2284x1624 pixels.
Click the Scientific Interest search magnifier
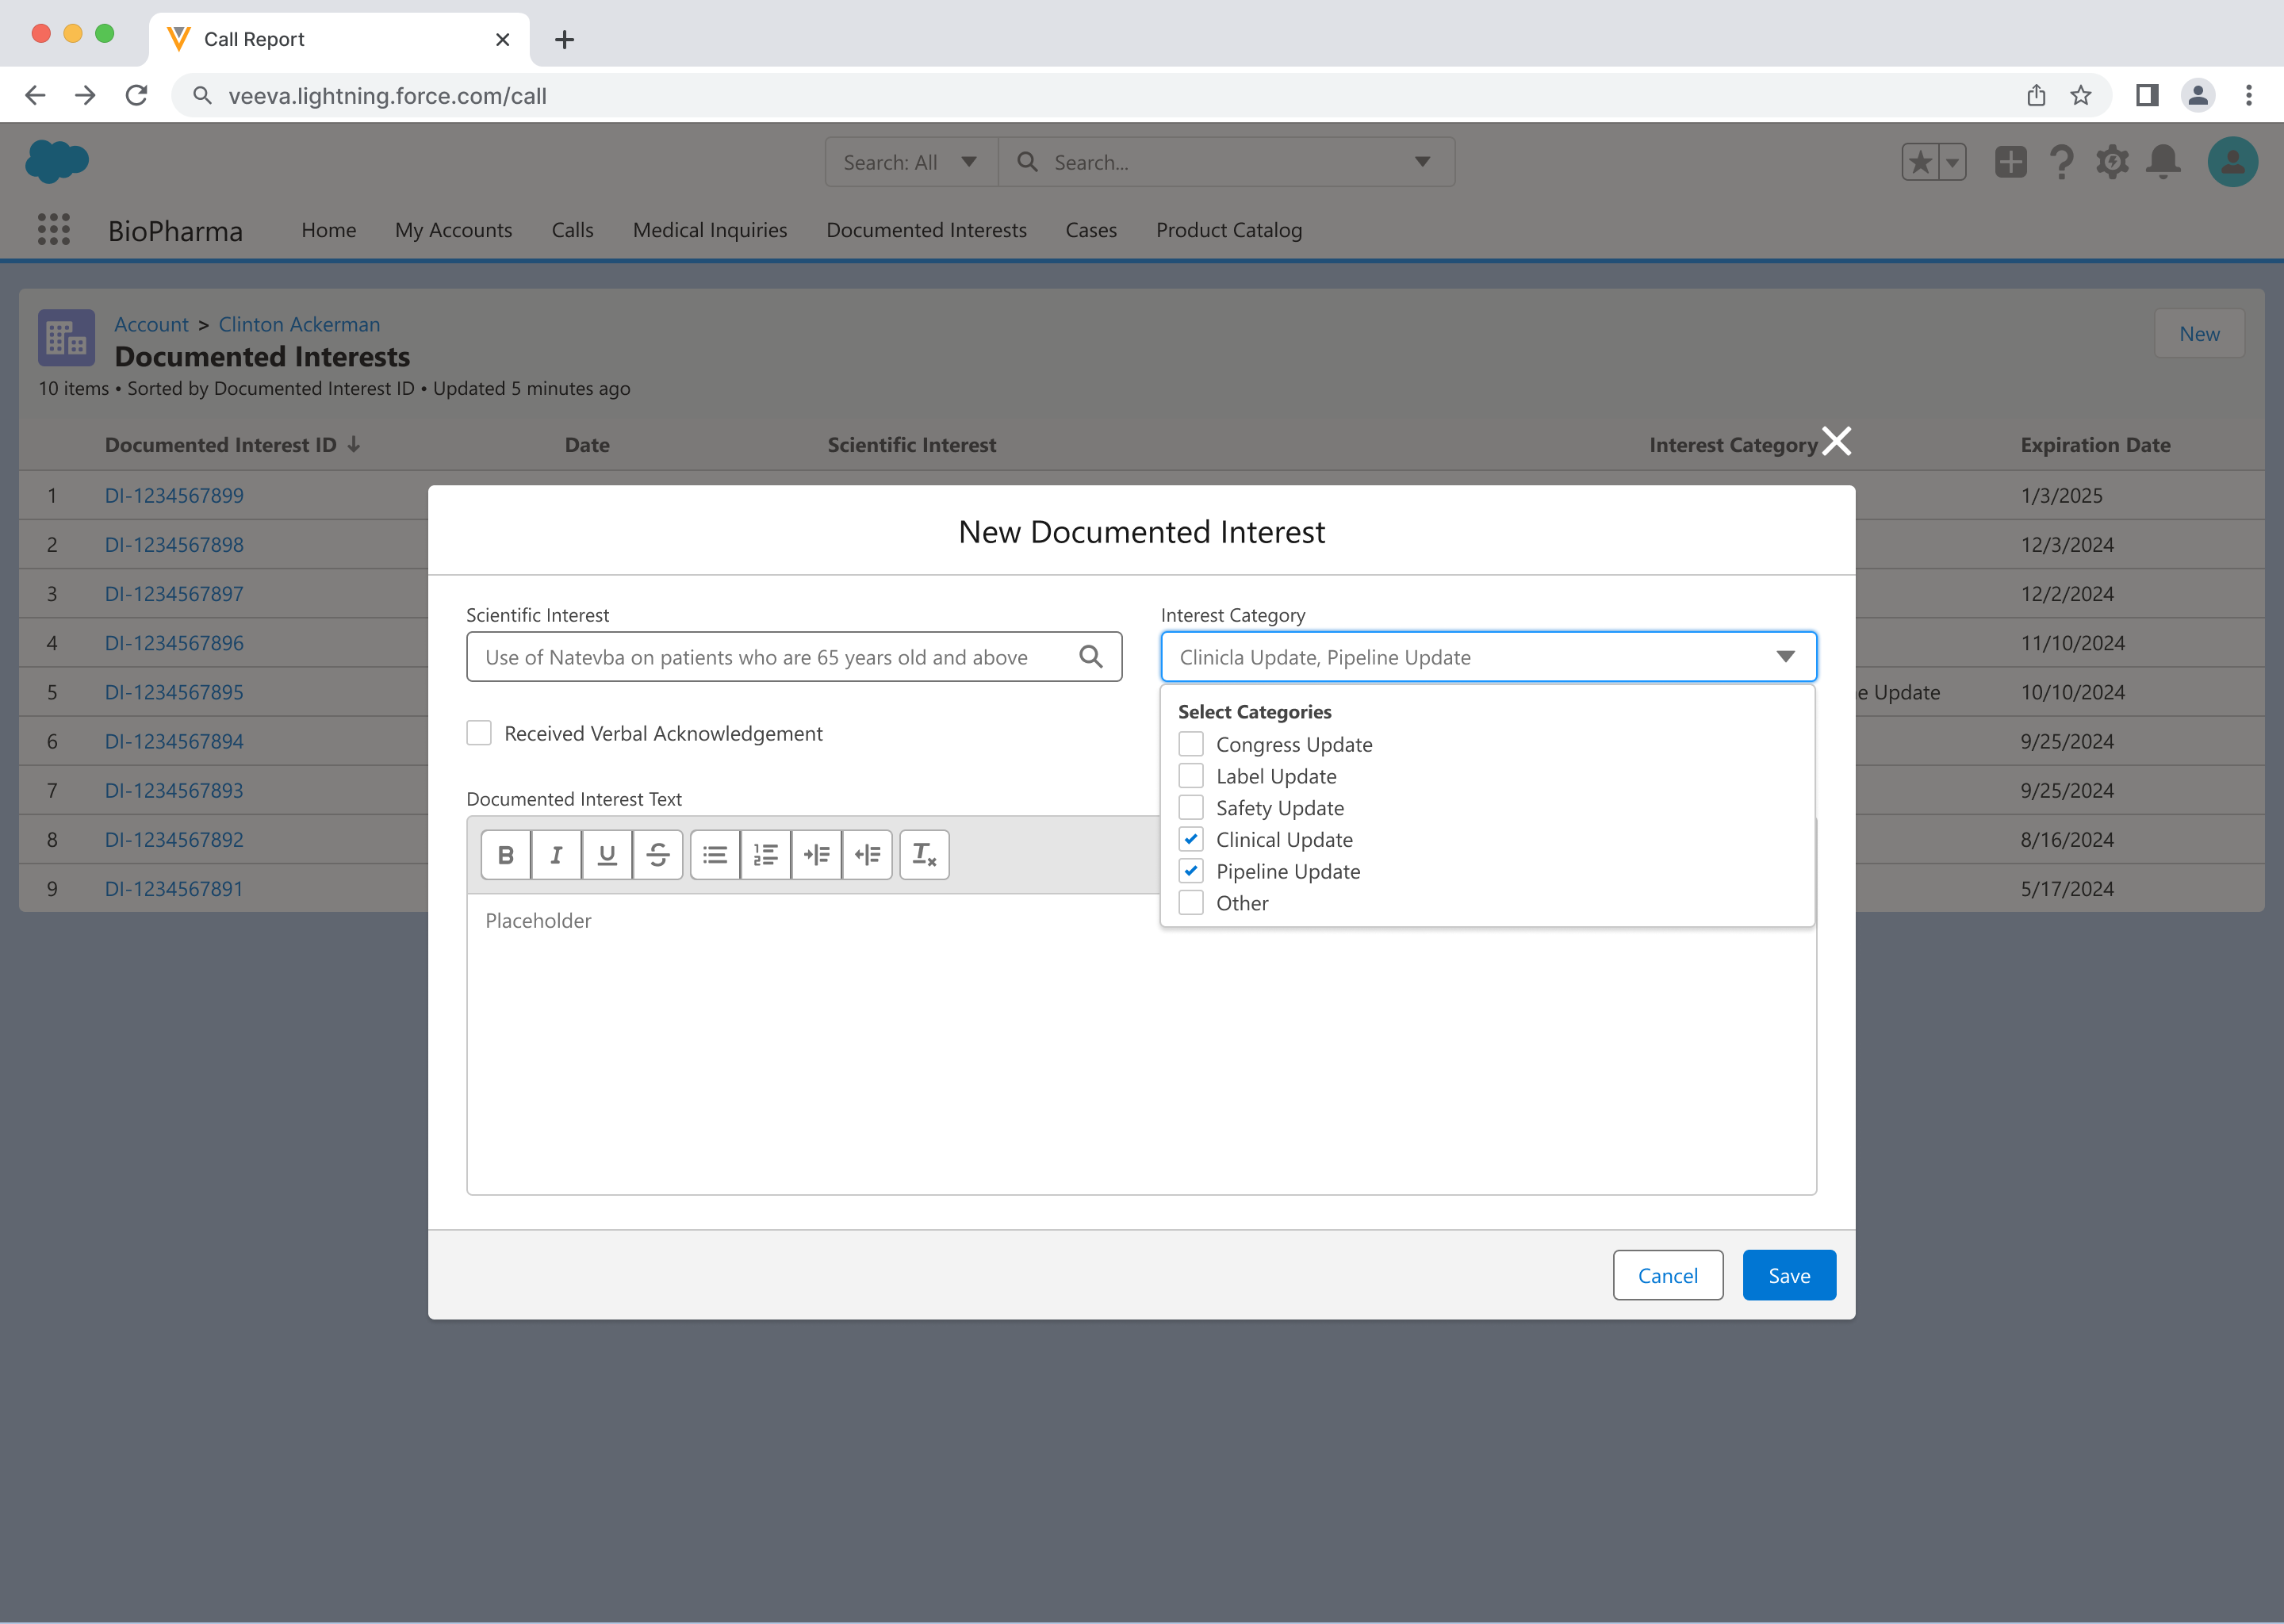[1090, 657]
